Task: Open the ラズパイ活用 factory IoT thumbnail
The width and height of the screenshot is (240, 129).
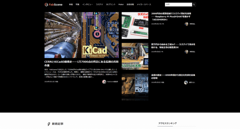Action: (135, 56)
